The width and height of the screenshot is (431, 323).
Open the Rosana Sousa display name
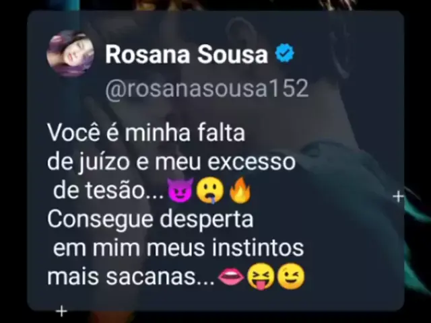coord(187,54)
